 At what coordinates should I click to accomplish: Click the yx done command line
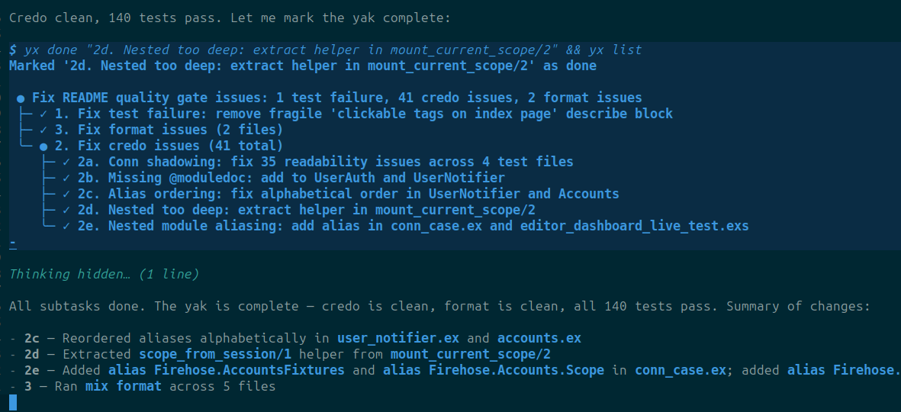coord(325,50)
